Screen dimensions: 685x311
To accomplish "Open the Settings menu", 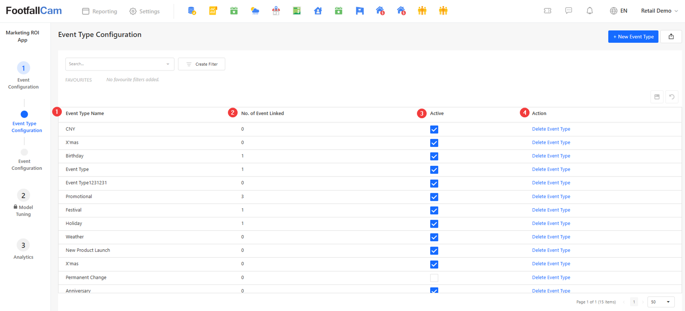I will (144, 11).
